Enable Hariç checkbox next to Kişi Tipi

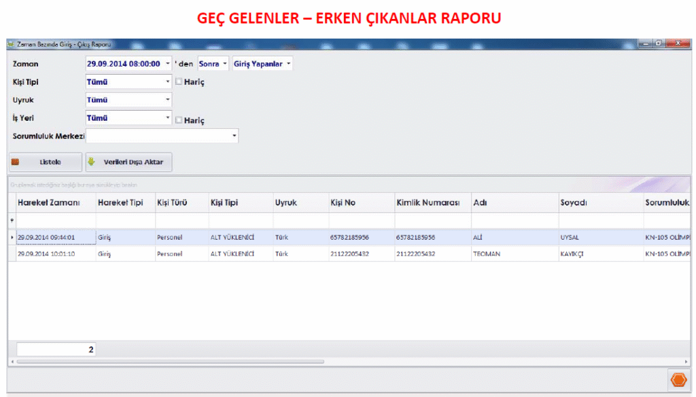(179, 81)
